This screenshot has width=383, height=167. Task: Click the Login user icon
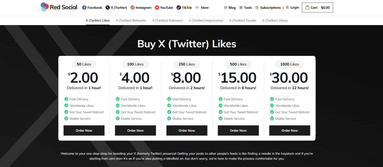click(x=287, y=7)
